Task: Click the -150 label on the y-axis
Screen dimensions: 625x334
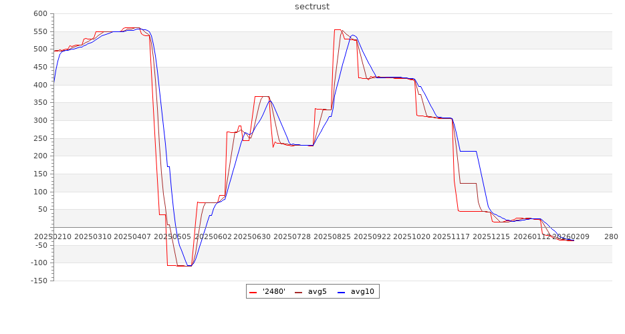Action: 39,281
